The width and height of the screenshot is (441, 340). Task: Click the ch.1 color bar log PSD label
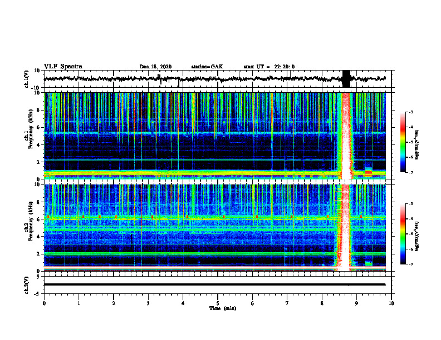click(x=417, y=145)
